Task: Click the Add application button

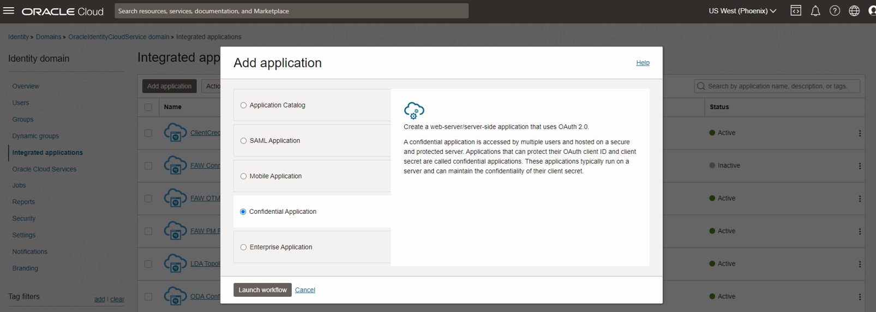Action: [x=169, y=86]
